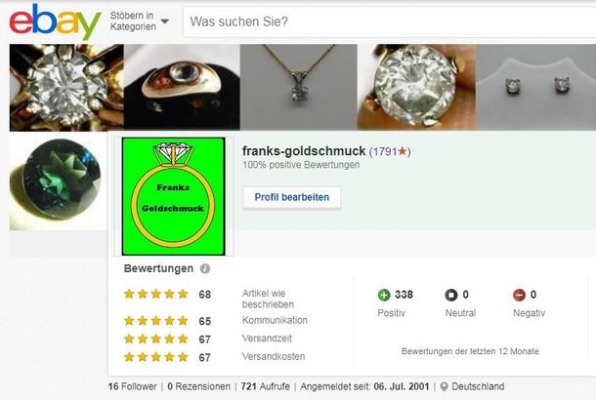Expand the Stöbern in Kategorien dropdown

[x=139, y=21]
